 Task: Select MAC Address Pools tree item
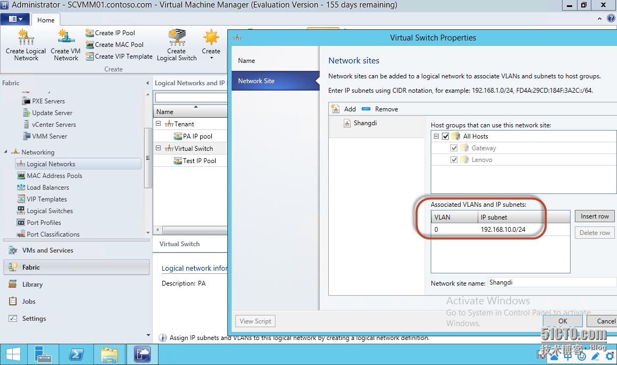pos(50,176)
